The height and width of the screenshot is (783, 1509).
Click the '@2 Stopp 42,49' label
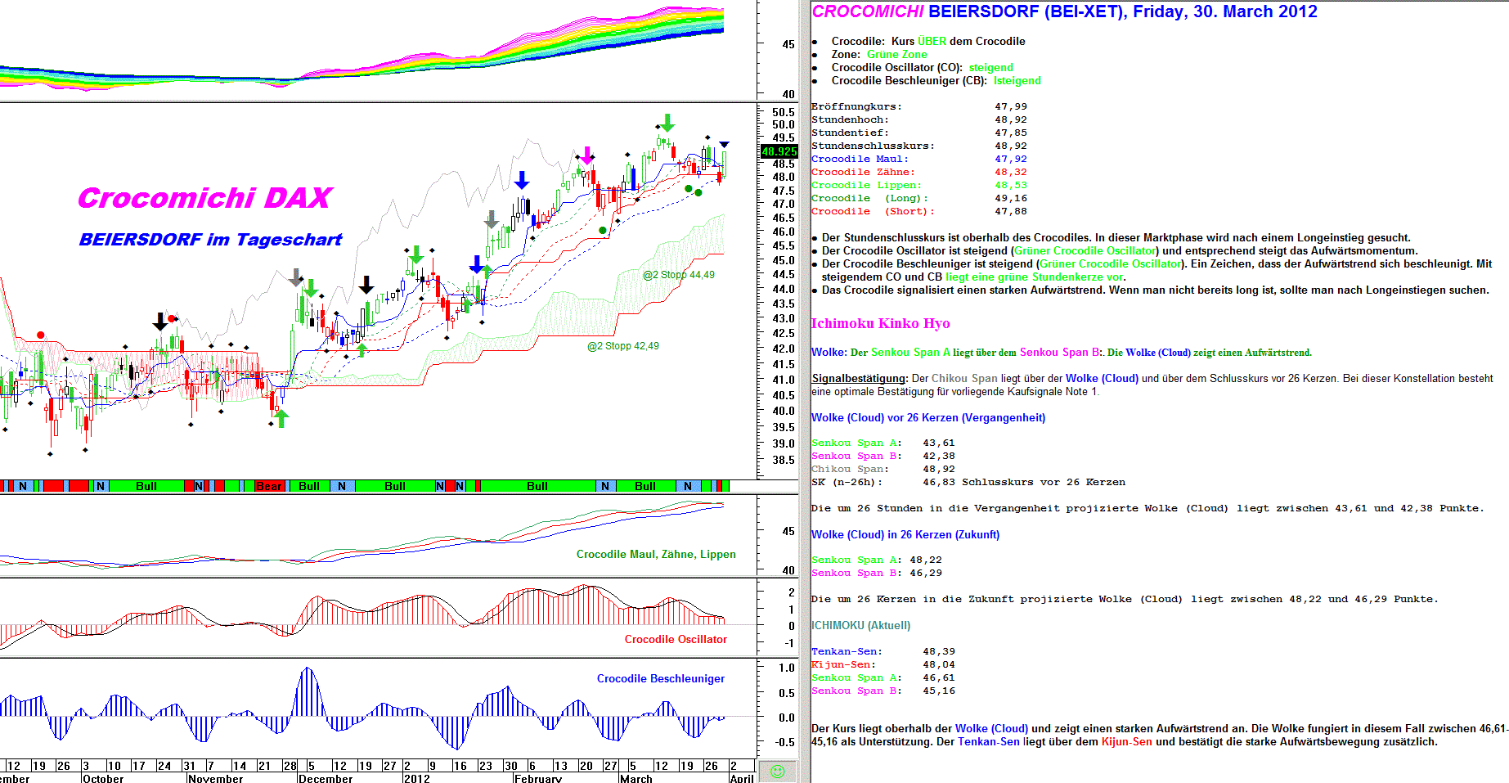pos(622,346)
